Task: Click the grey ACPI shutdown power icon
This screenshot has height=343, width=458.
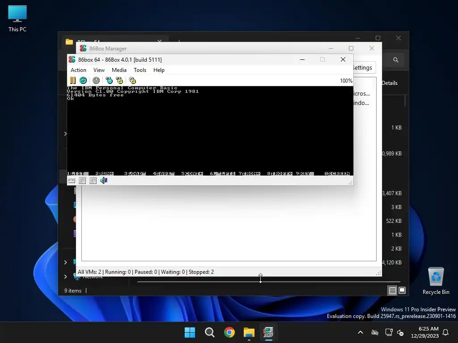Action: [96, 80]
